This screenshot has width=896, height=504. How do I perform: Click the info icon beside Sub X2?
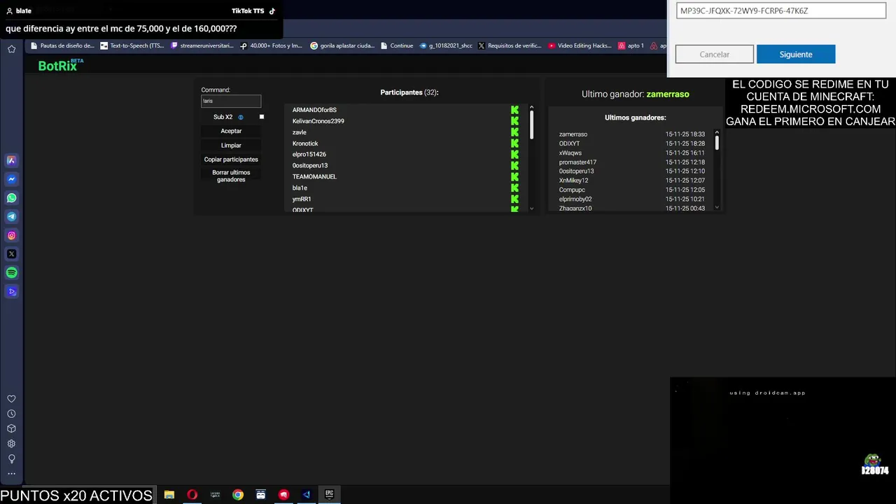[241, 117]
